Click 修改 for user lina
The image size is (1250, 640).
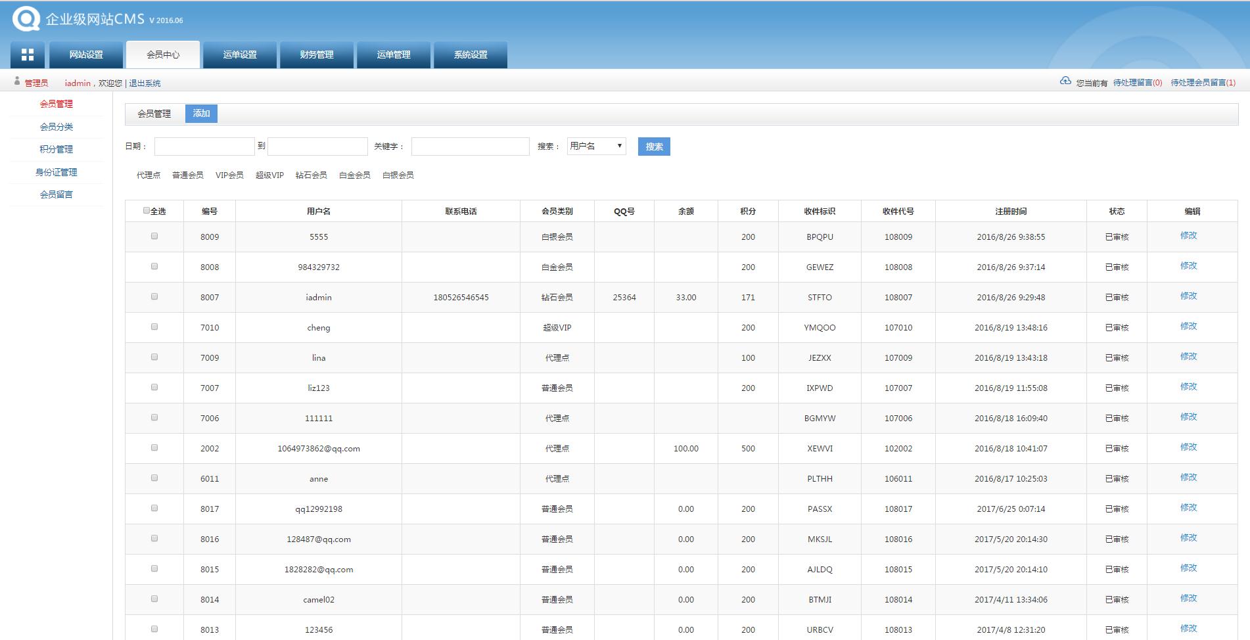click(1188, 357)
